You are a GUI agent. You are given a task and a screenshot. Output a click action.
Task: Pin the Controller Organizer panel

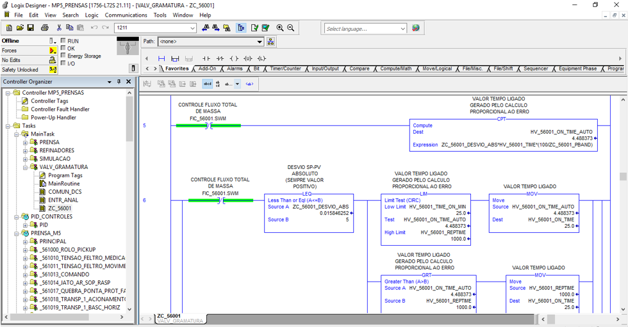(x=119, y=81)
